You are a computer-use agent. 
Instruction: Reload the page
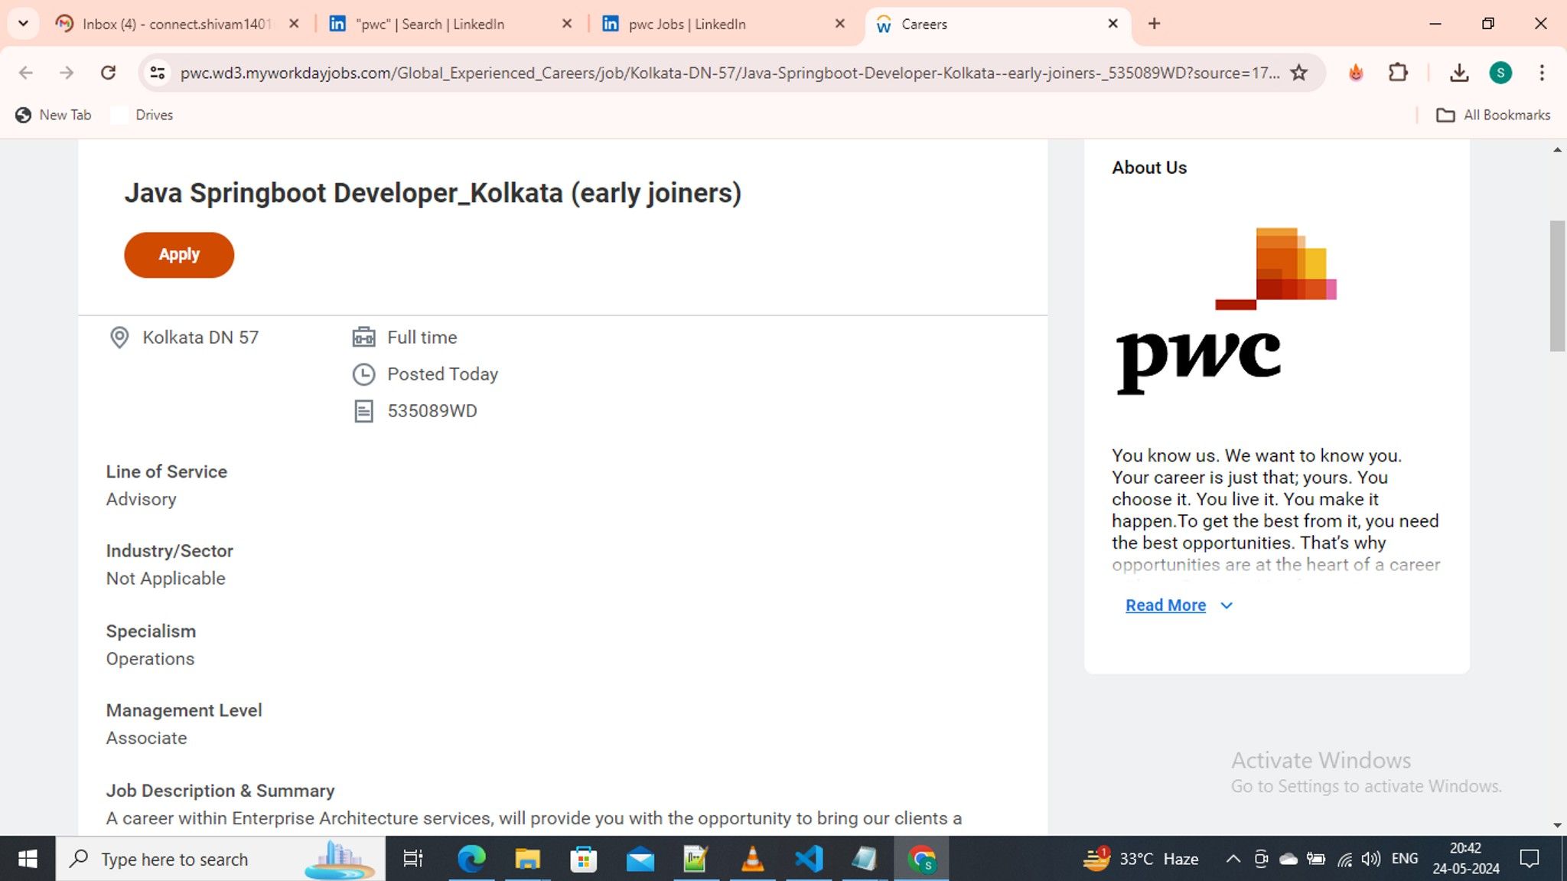pyautogui.click(x=109, y=73)
